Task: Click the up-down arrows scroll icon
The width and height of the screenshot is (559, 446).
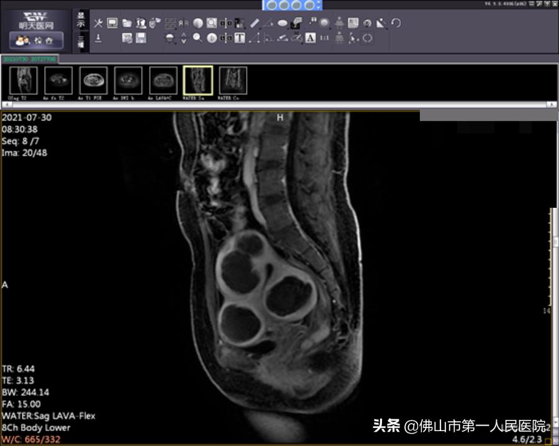Action: [183, 38]
